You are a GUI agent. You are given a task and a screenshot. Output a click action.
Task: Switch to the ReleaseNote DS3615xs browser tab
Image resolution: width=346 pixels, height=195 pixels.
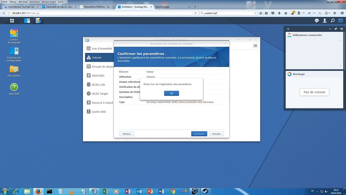96,7
